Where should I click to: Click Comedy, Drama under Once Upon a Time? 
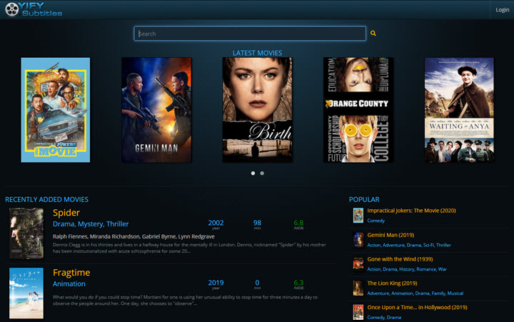point(384,318)
